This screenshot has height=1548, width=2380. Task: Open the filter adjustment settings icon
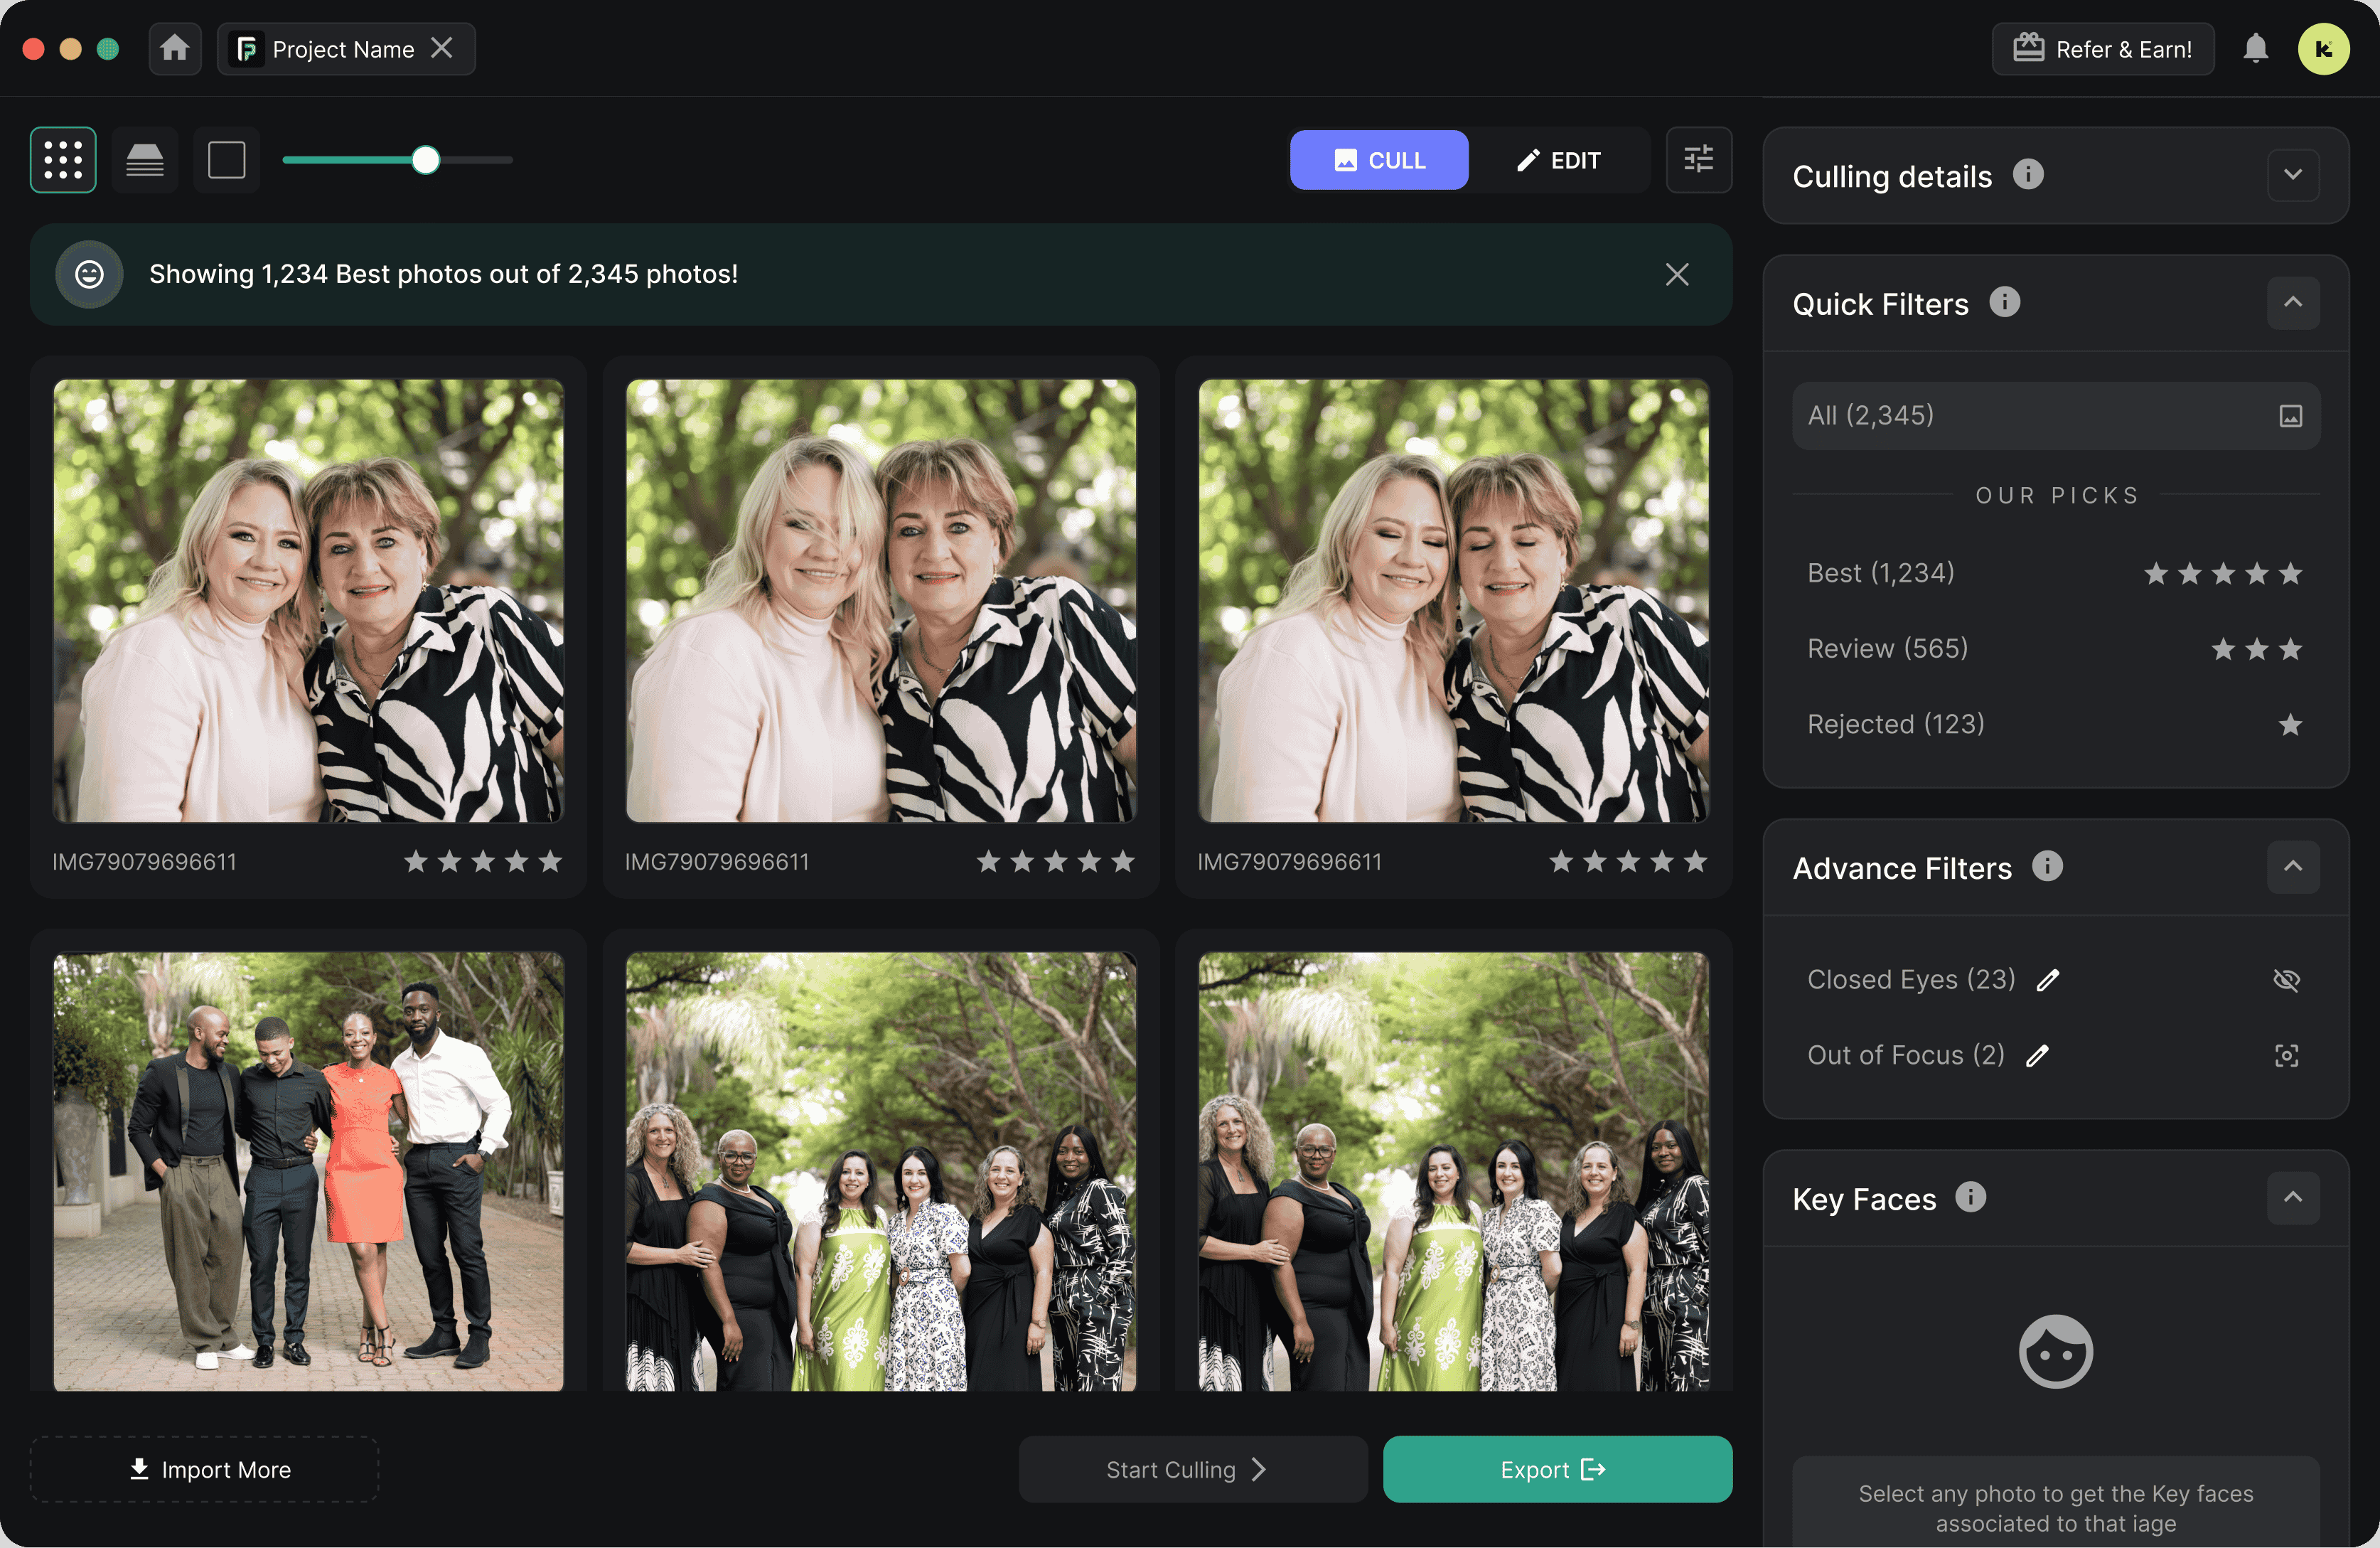click(1699, 159)
